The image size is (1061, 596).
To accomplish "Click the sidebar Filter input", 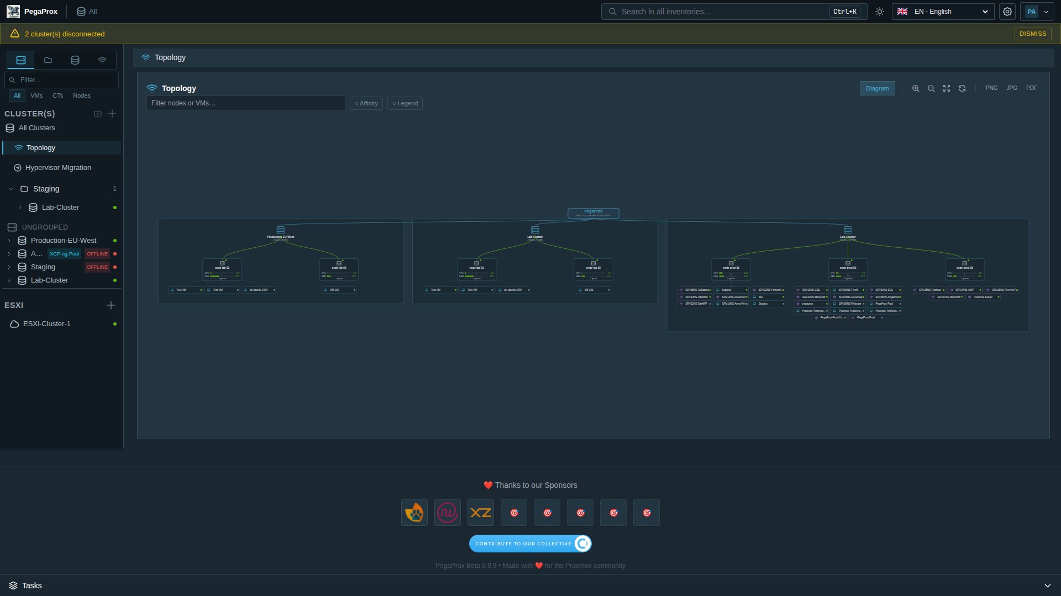I will click(x=61, y=80).
